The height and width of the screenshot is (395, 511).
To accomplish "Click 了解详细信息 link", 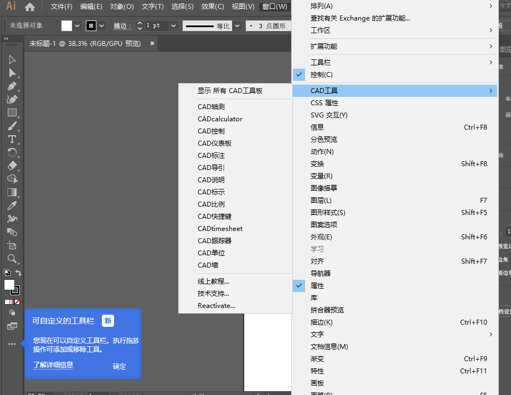I will tap(53, 365).
